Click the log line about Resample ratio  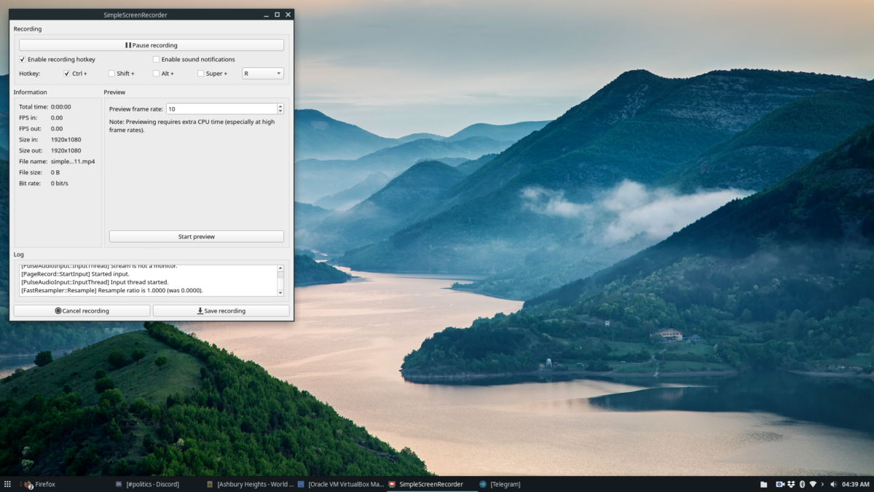111,290
